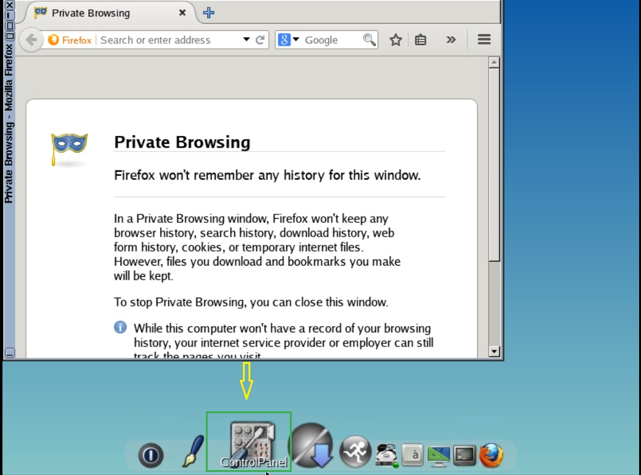Select the Private Browsing tab
This screenshot has width=641, height=475.
click(x=111, y=12)
